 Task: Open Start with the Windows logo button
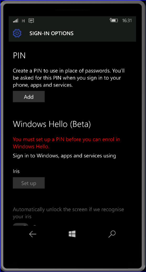pos(72,234)
